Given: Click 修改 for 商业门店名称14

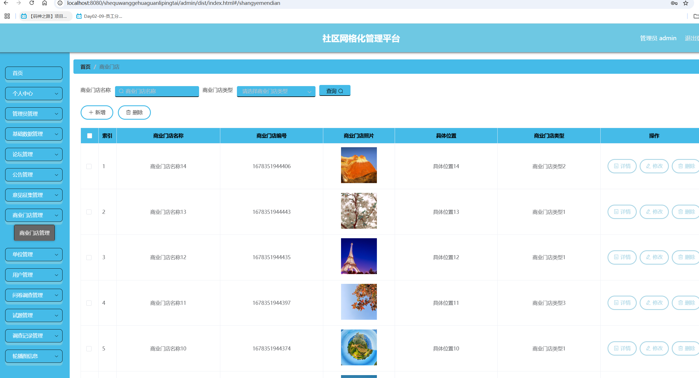Looking at the screenshot, I should point(654,166).
